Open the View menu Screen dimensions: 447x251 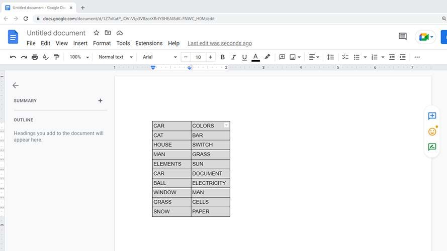pyautogui.click(x=61, y=43)
